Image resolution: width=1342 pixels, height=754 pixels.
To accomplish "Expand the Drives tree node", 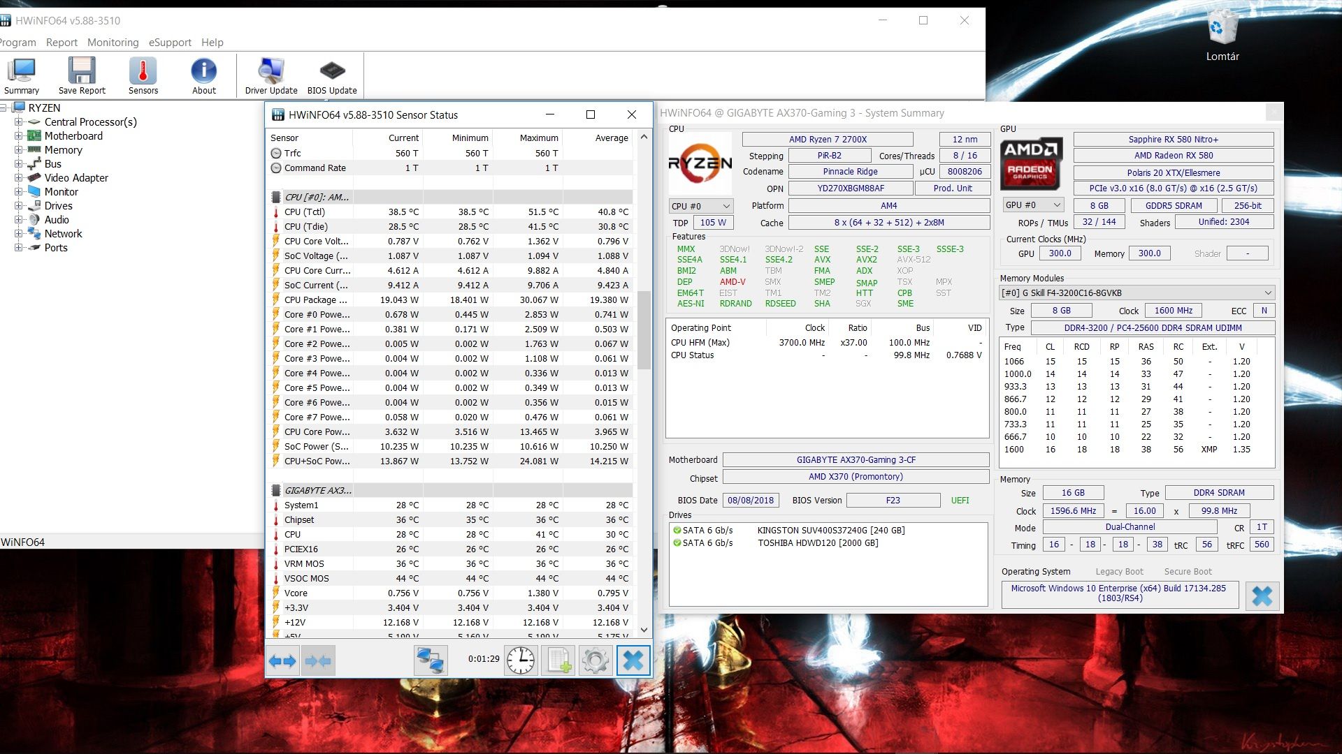I will tap(19, 205).
